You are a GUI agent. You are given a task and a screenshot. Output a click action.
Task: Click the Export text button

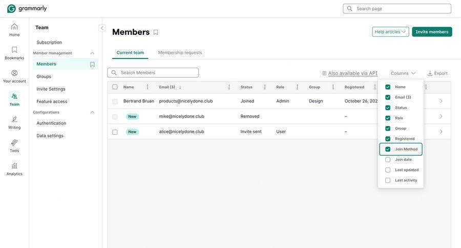tap(441, 73)
